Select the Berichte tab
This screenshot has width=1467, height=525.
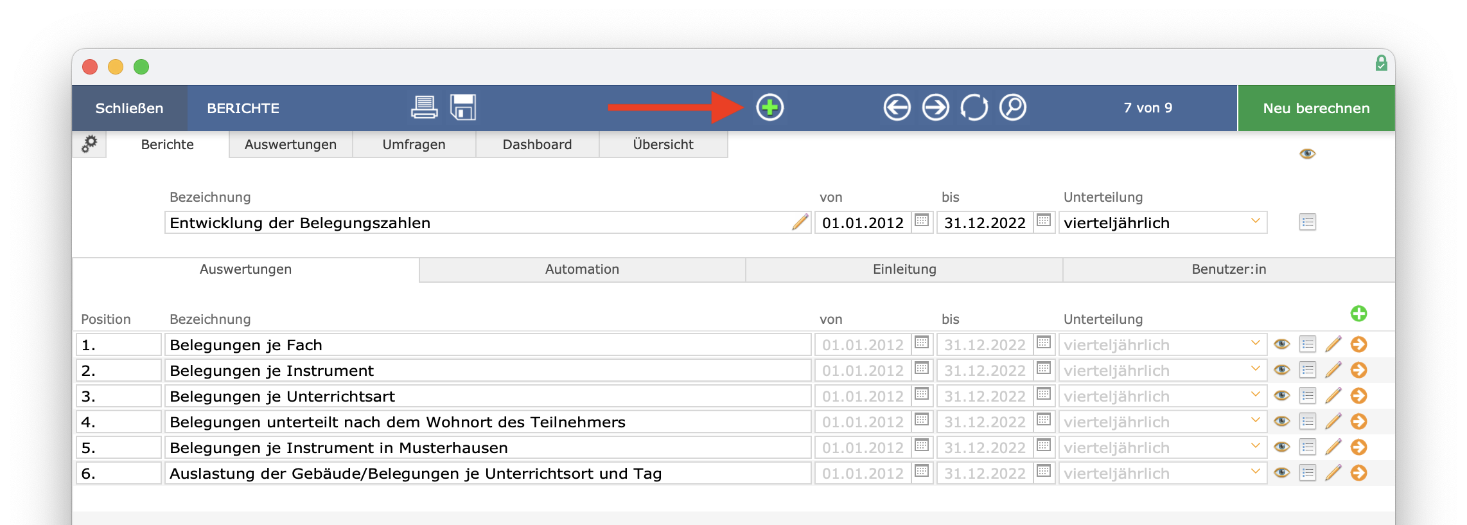point(167,145)
